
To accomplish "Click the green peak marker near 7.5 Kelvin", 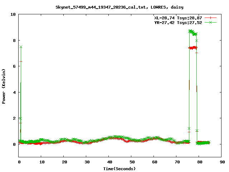I will (x=21, y=47).
